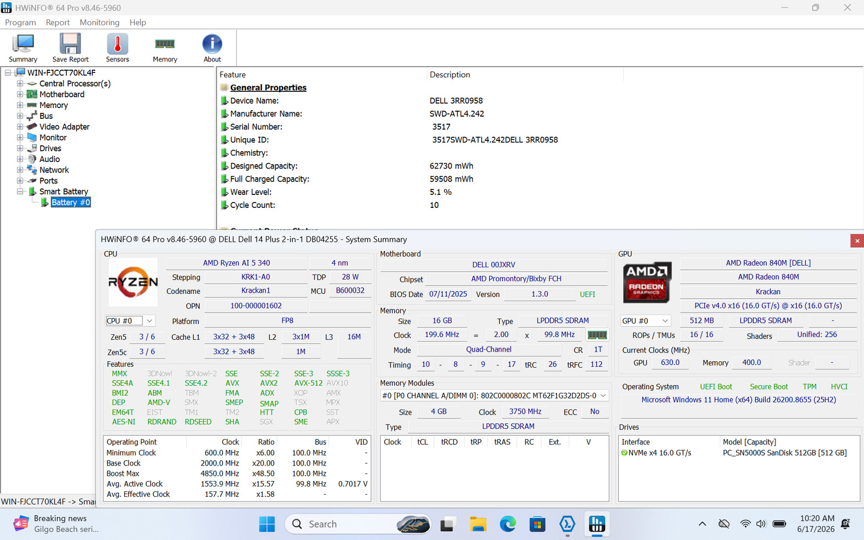Screen dimensions: 864x540
Task: Close the System Summary window
Action: point(856,241)
